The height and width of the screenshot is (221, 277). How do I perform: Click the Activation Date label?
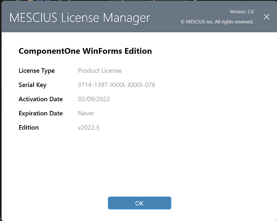coord(41,99)
